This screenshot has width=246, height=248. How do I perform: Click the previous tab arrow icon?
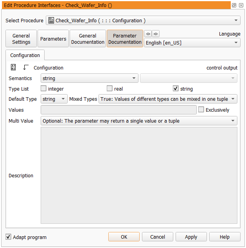coord(148,34)
